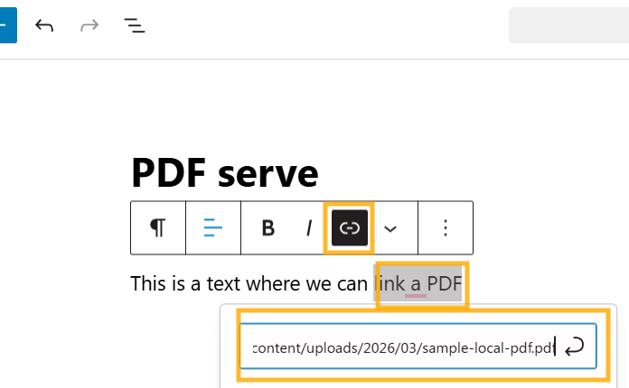This screenshot has height=388, width=629.
Task: Open block options three-dot menu
Action: (x=445, y=228)
